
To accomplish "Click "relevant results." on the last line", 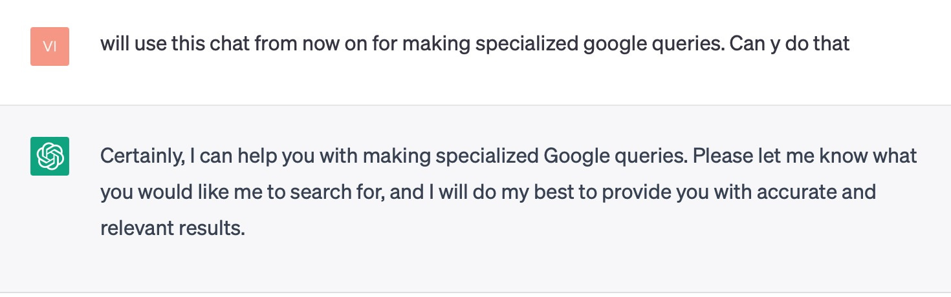I will coord(173,229).
